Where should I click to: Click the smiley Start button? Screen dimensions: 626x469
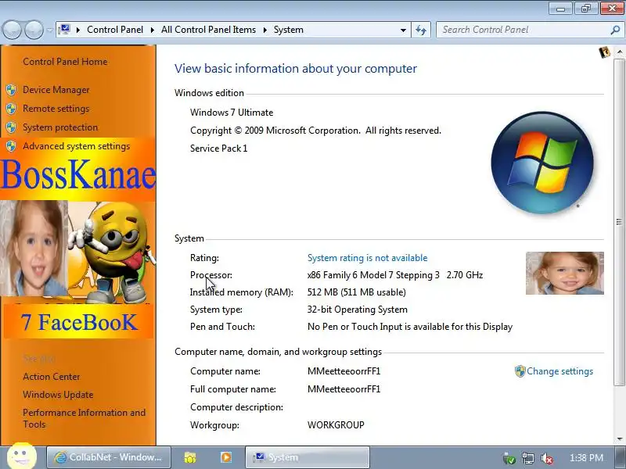(22, 456)
